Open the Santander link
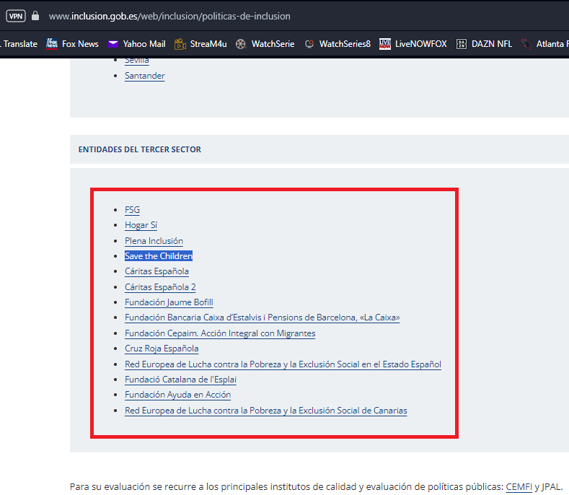 145,76
